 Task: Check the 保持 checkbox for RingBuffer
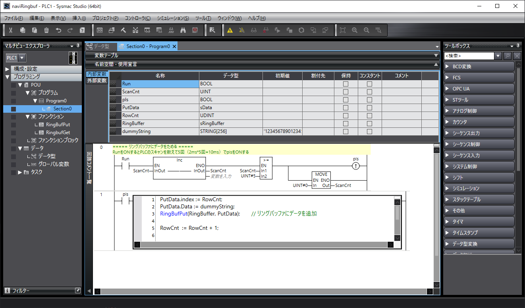click(345, 123)
